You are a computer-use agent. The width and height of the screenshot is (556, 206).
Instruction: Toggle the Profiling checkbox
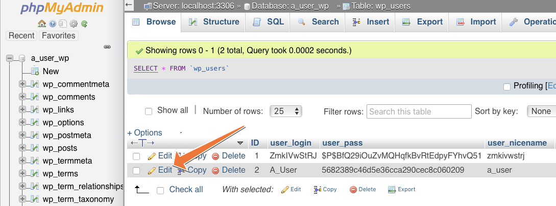506,86
